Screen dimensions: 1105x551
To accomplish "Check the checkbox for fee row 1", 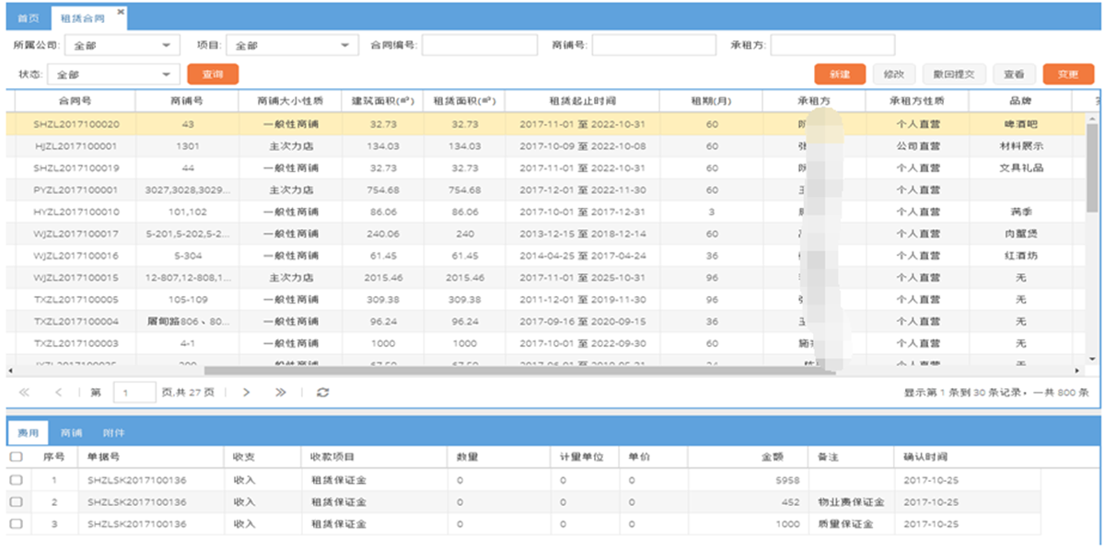I will click(x=16, y=480).
